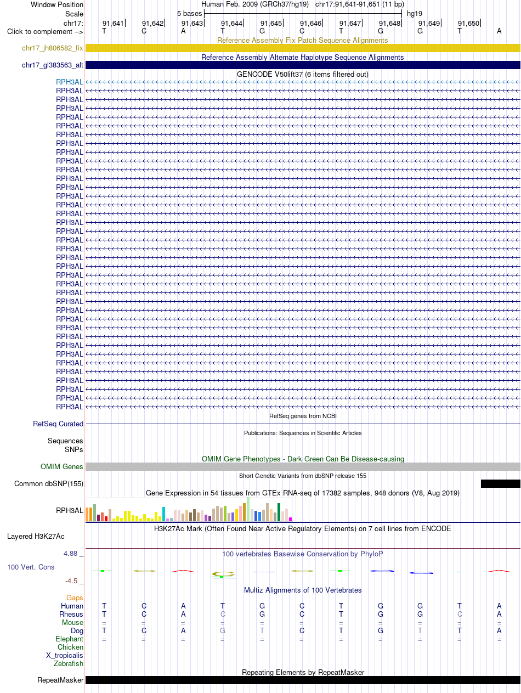Open 'RefSeq genes from NCBI' track title
This screenshot has width=521, height=693.
click(x=303, y=416)
